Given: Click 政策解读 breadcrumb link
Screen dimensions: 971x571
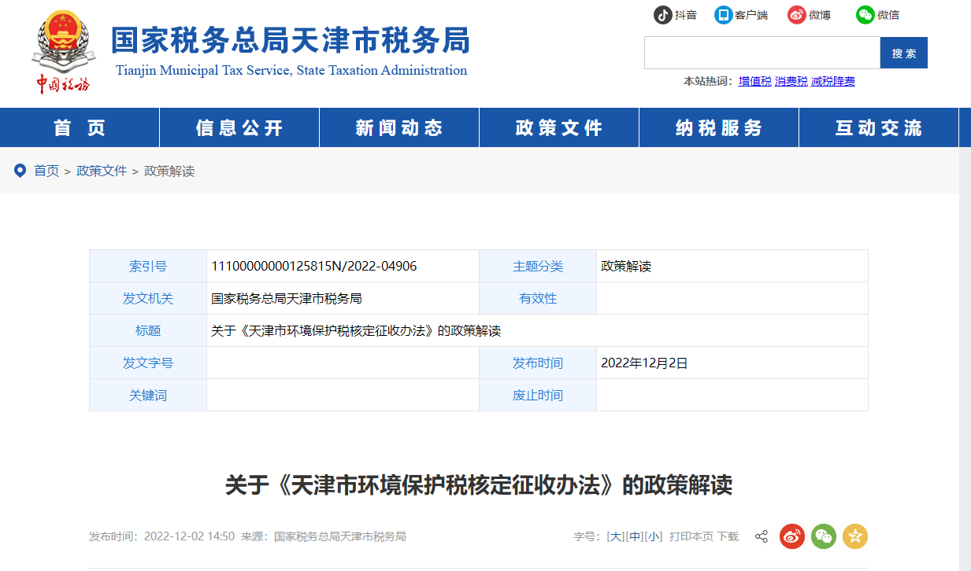Looking at the screenshot, I should click(x=169, y=171).
